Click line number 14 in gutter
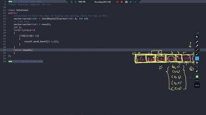 tap(4, 19)
